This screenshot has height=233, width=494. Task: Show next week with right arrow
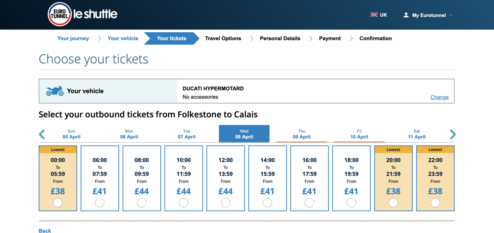(x=453, y=134)
